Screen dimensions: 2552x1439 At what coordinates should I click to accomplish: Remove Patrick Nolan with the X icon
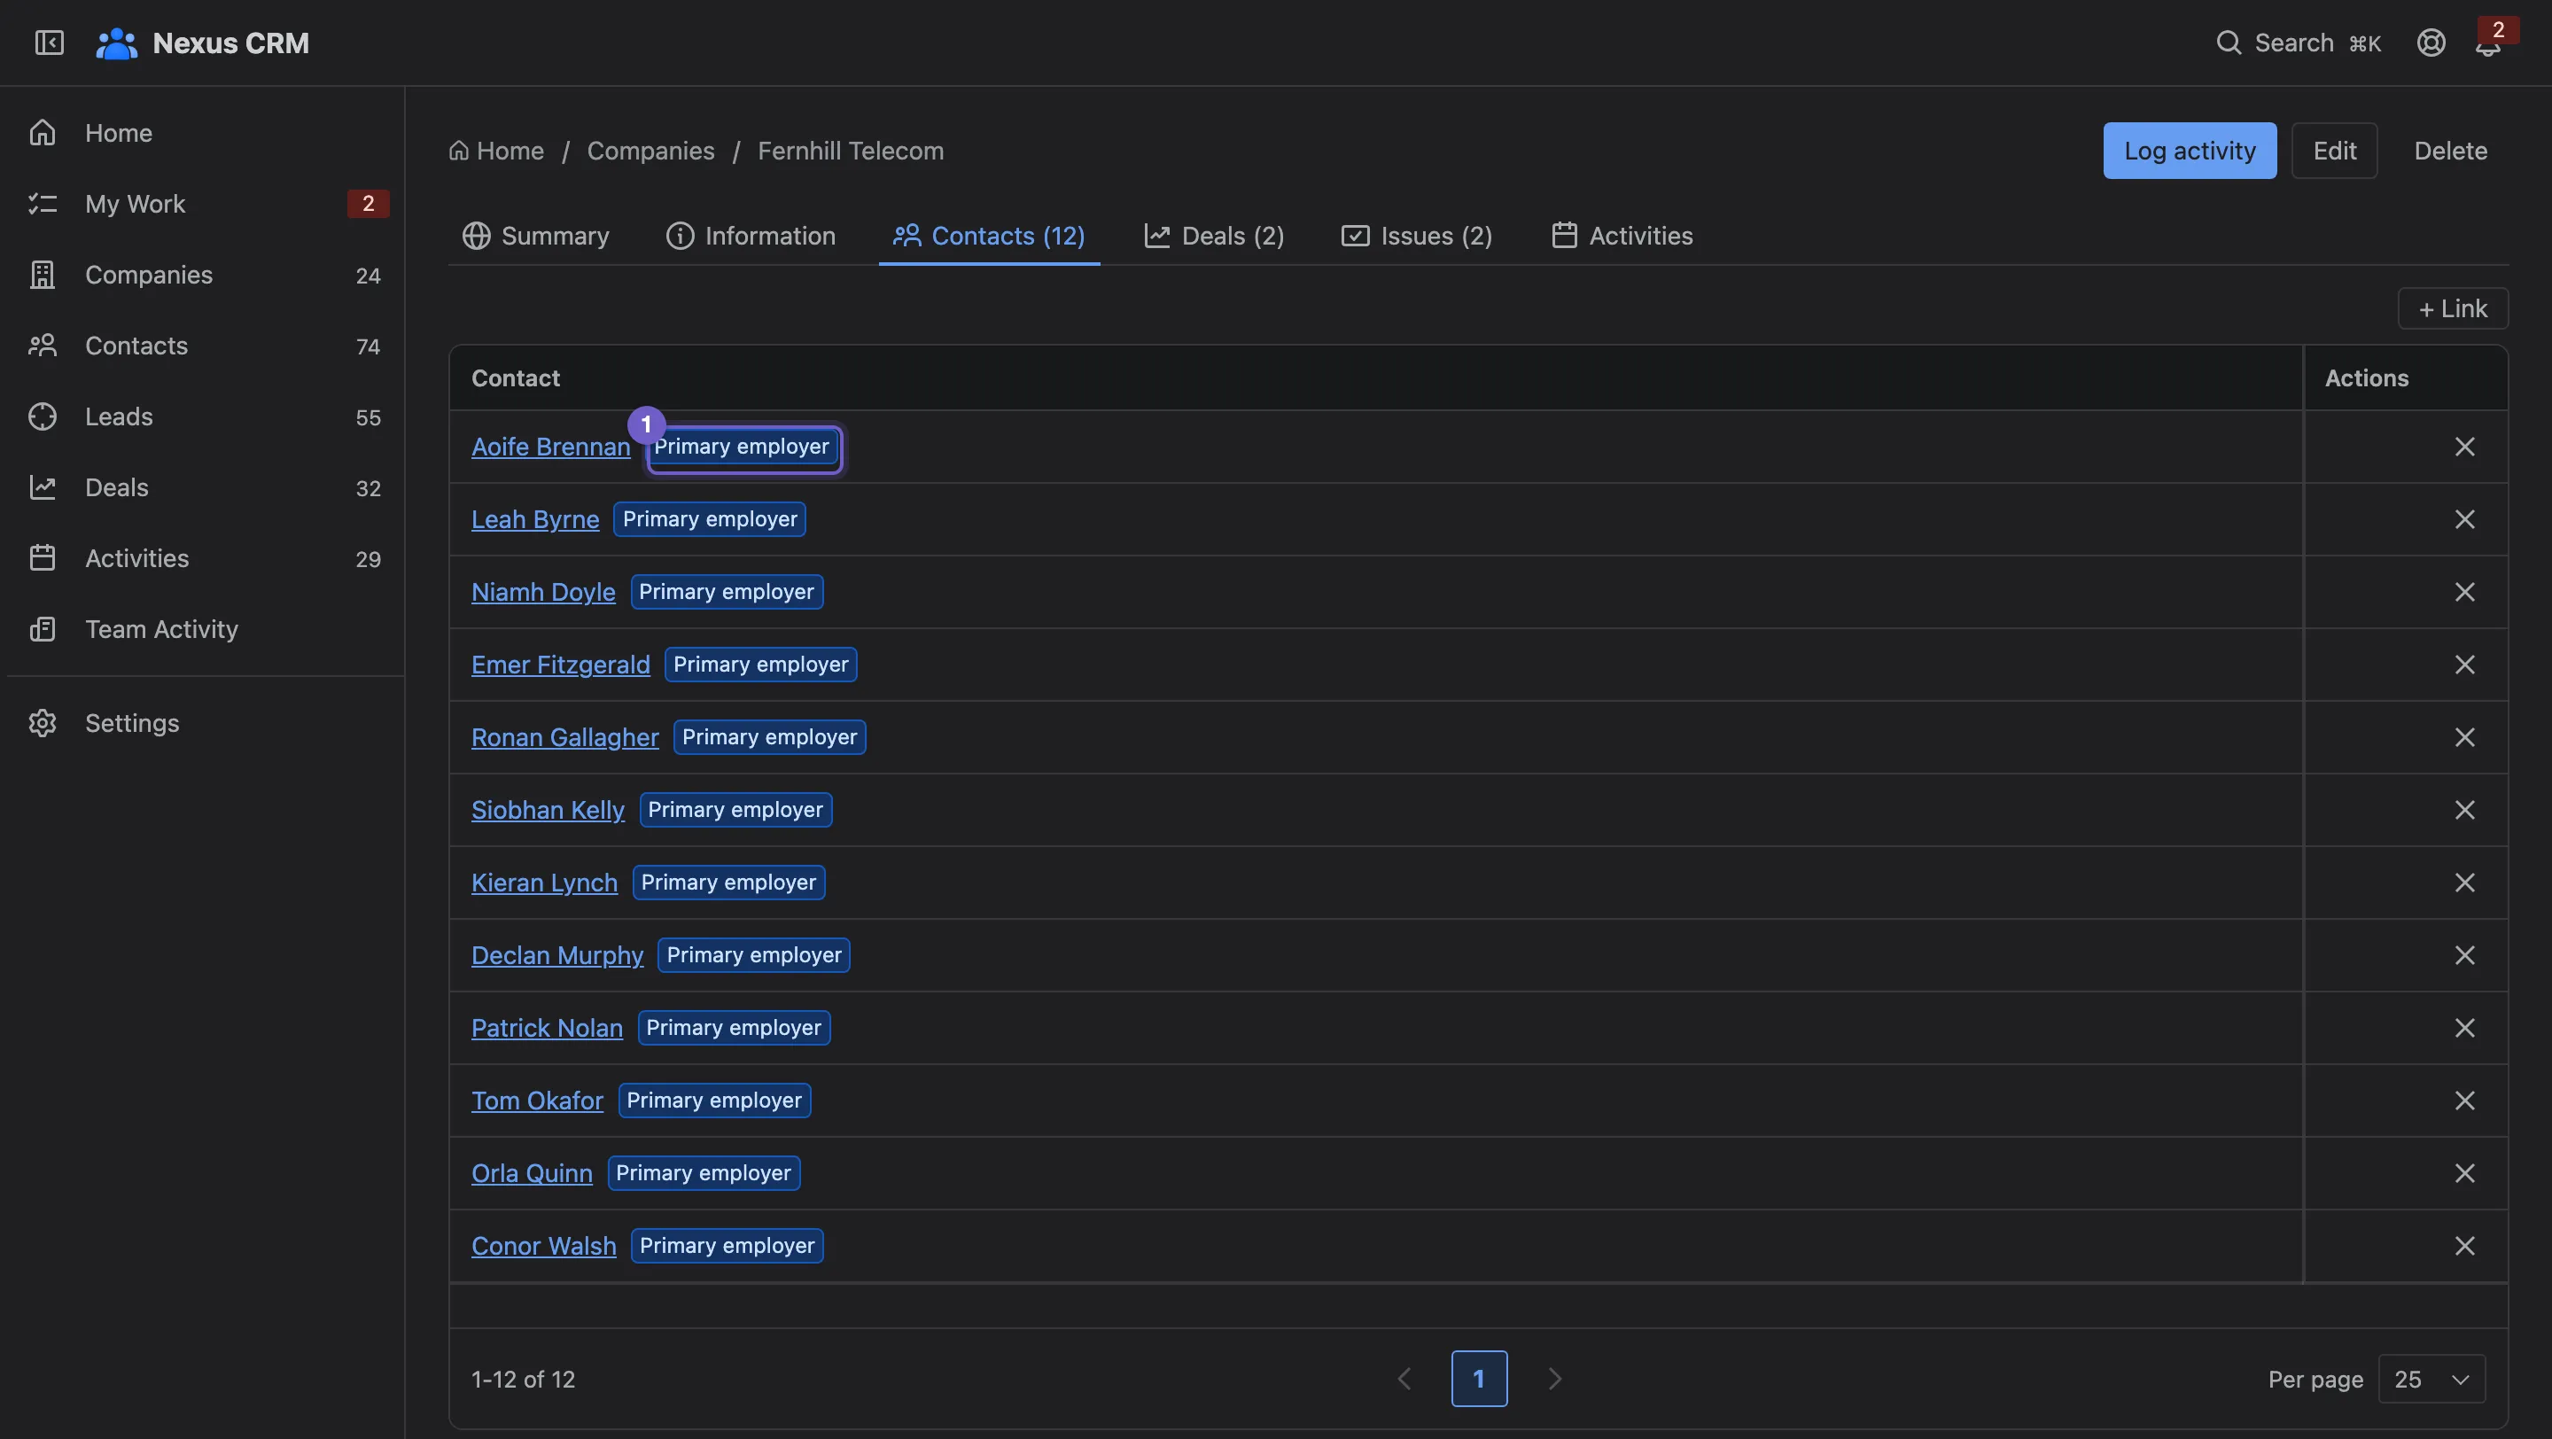[x=2465, y=1028]
